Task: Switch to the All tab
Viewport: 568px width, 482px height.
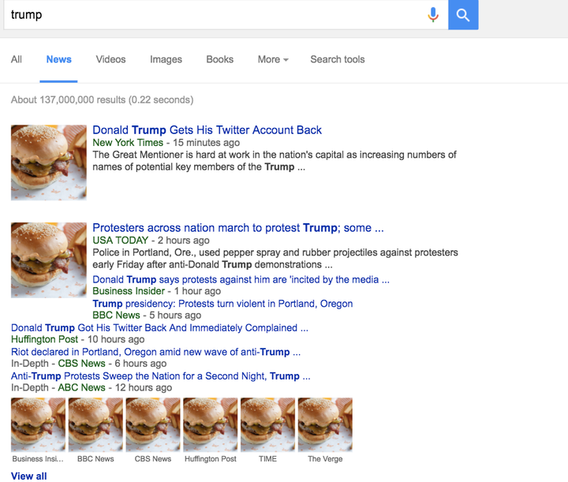Action: 17,59
